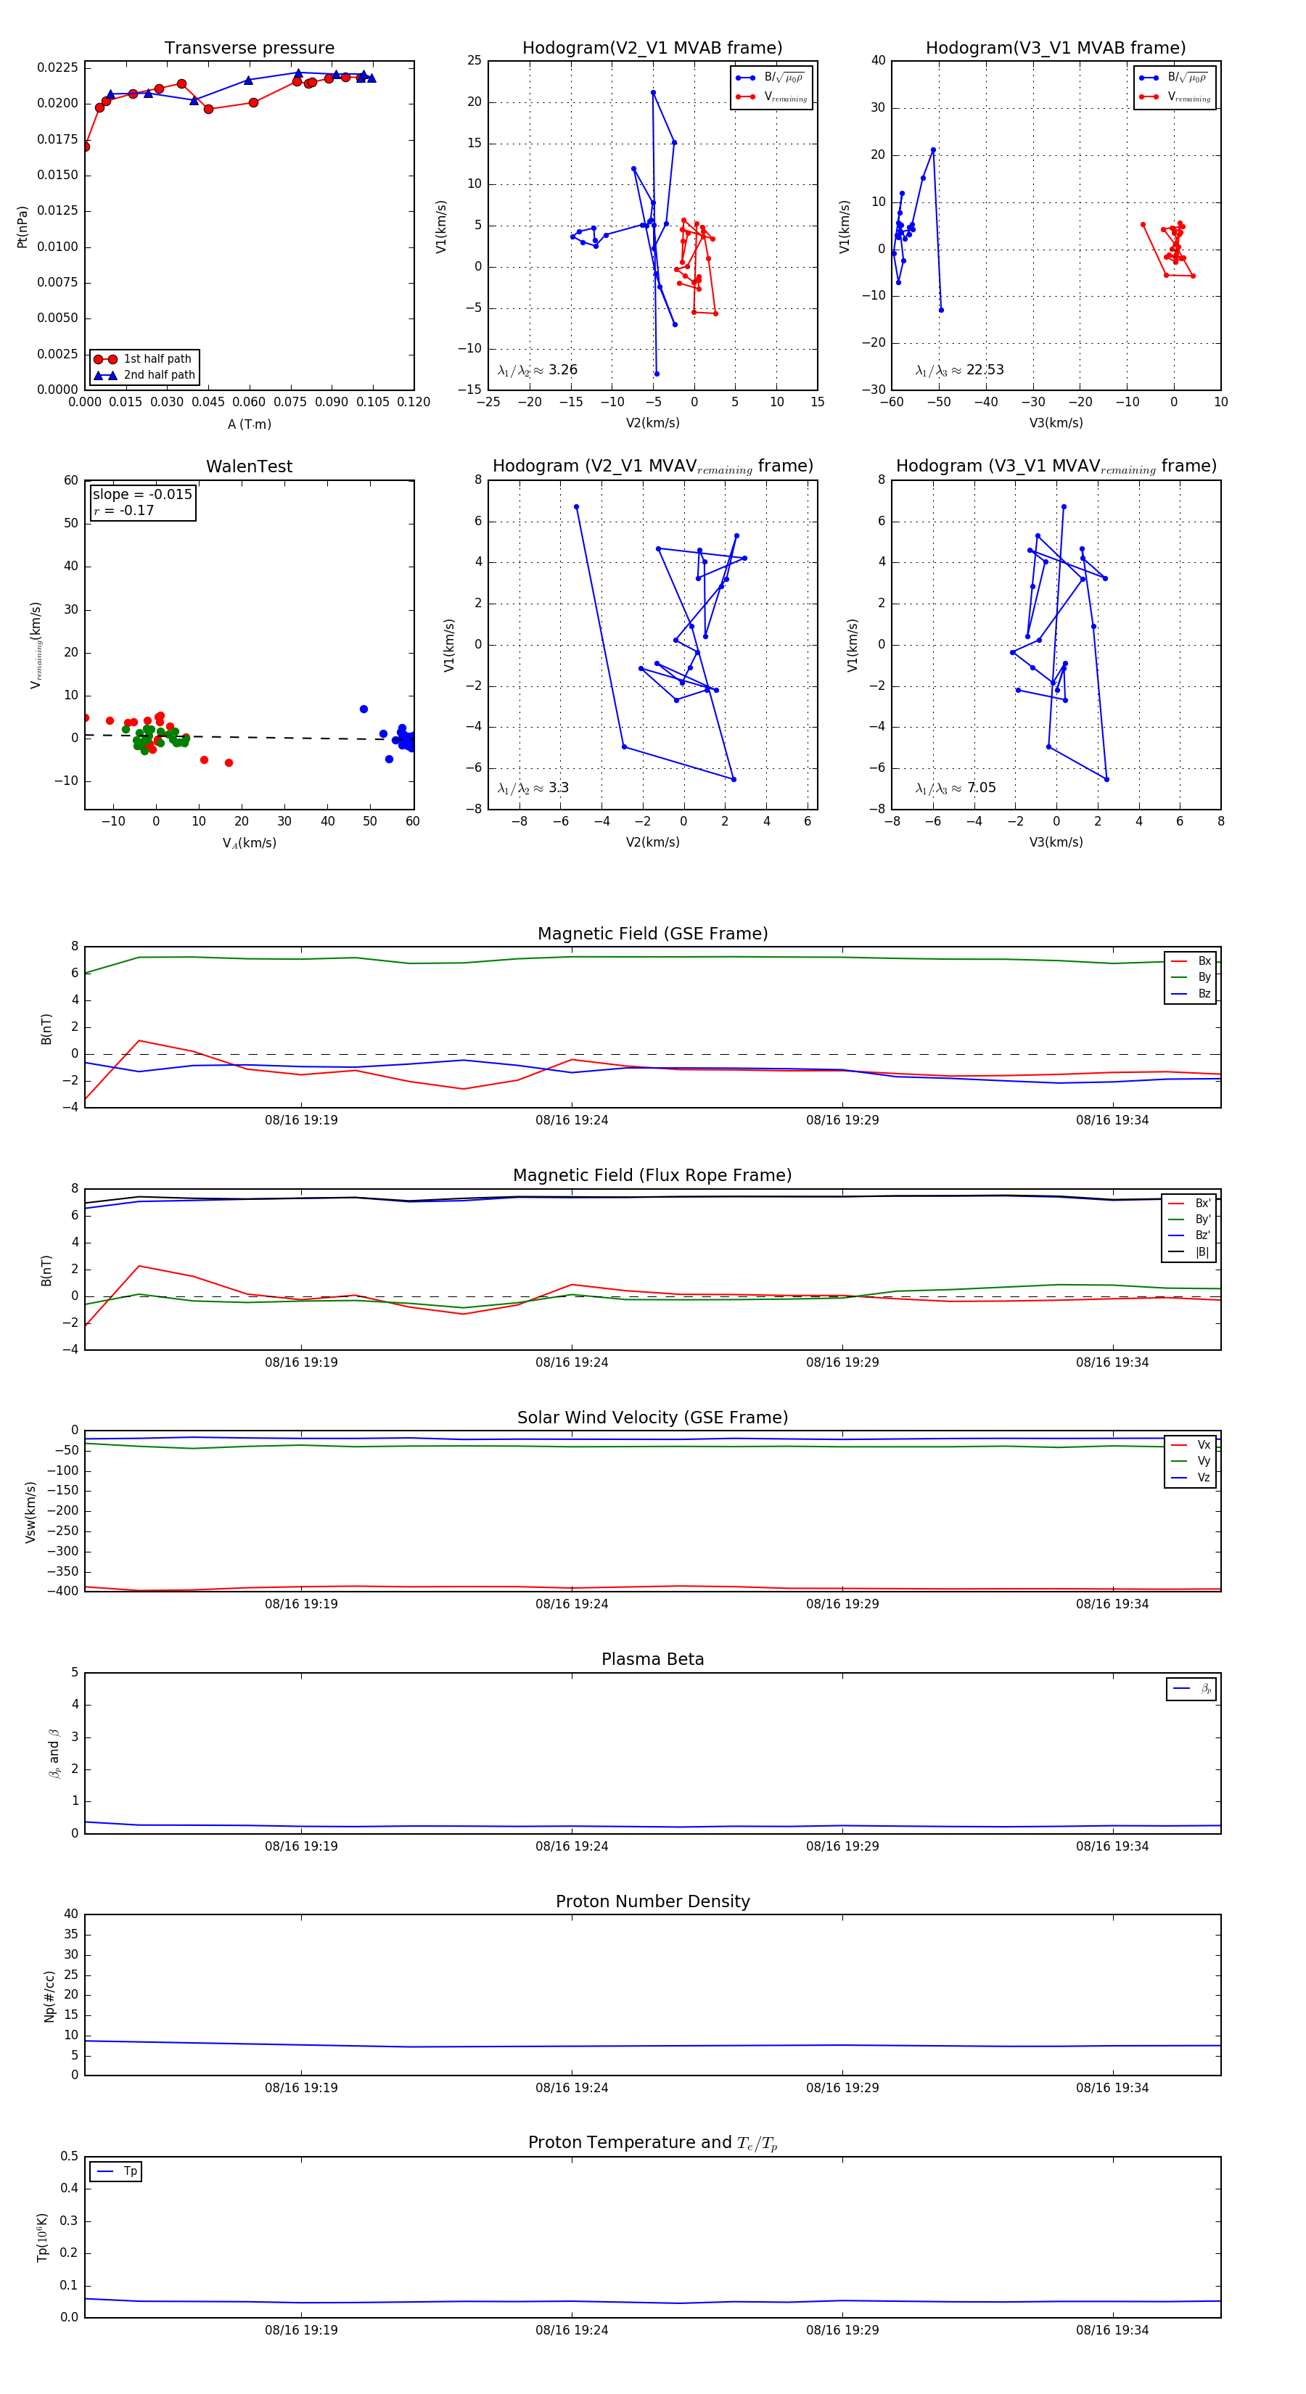Click the λ1/λ2 ≈ 3.3 annotation
The height and width of the screenshot is (2394, 1306).
pos(533,788)
